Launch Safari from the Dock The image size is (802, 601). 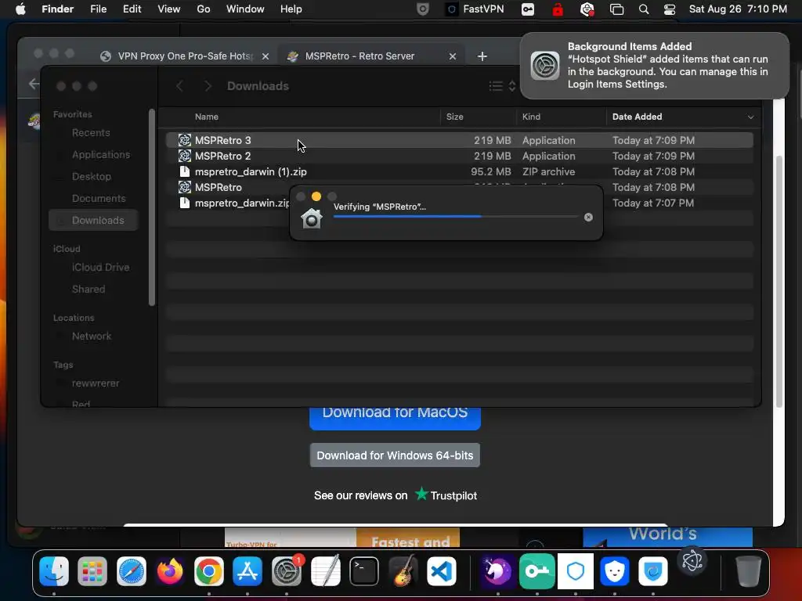point(132,570)
